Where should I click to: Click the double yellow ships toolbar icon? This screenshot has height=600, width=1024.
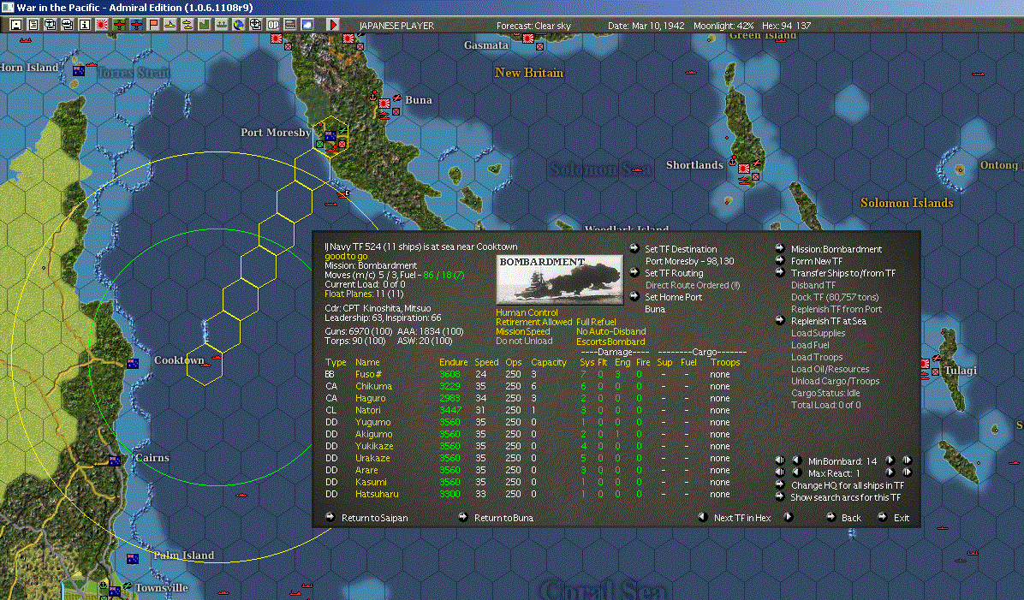pos(188,25)
